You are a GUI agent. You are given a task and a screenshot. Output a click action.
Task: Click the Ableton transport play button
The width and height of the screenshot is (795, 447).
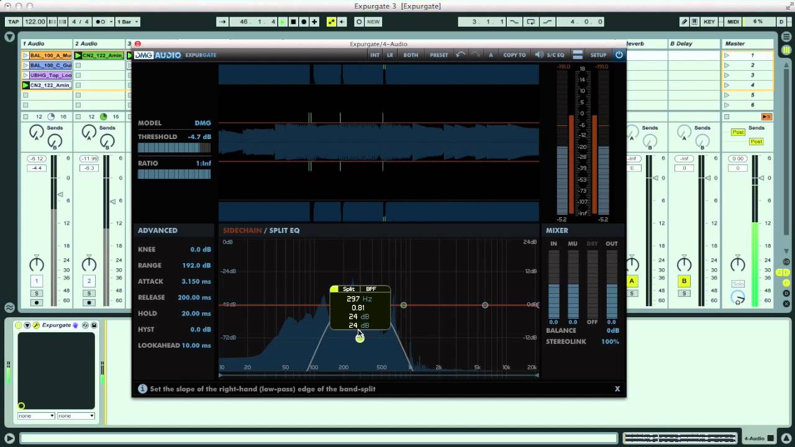coord(283,22)
